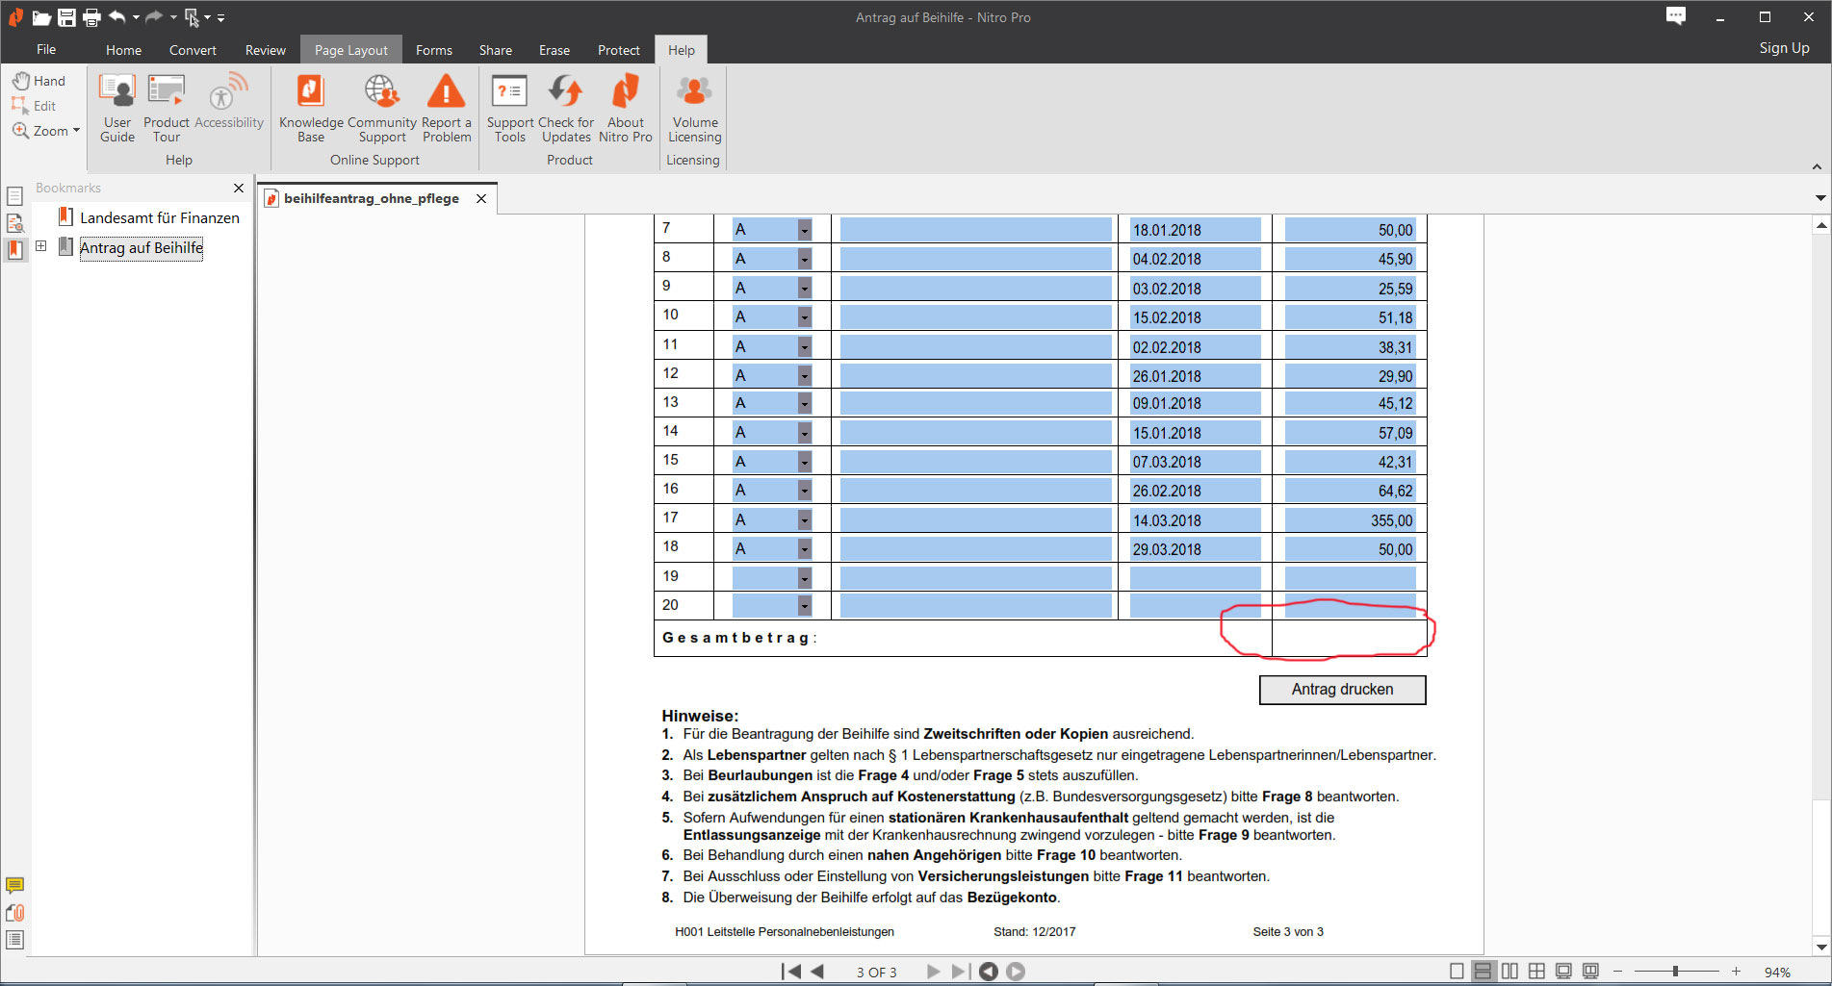The height and width of the screenshot is (986, 1832).
Task: Click the date 29.03.2018 in row 18
Action: click(x=1167, y=549)
